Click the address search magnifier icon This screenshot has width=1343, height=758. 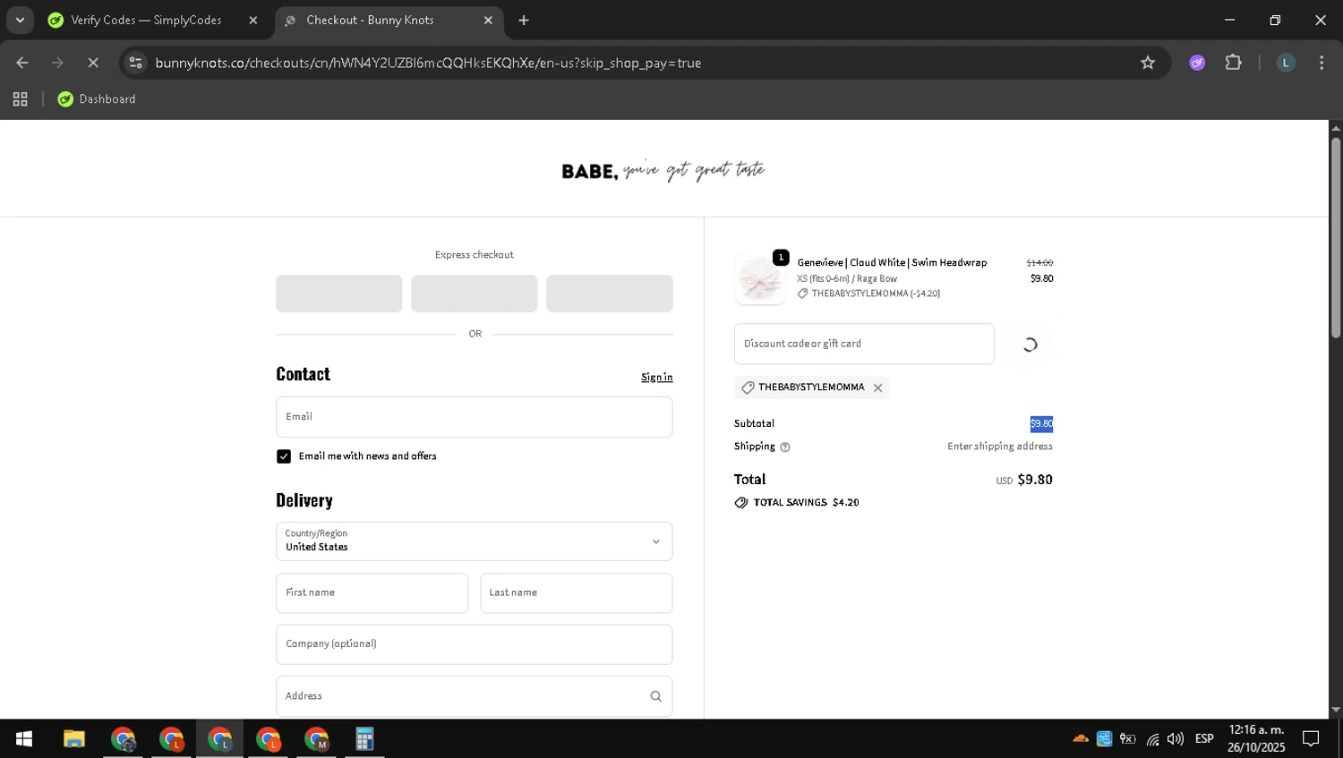655,696
